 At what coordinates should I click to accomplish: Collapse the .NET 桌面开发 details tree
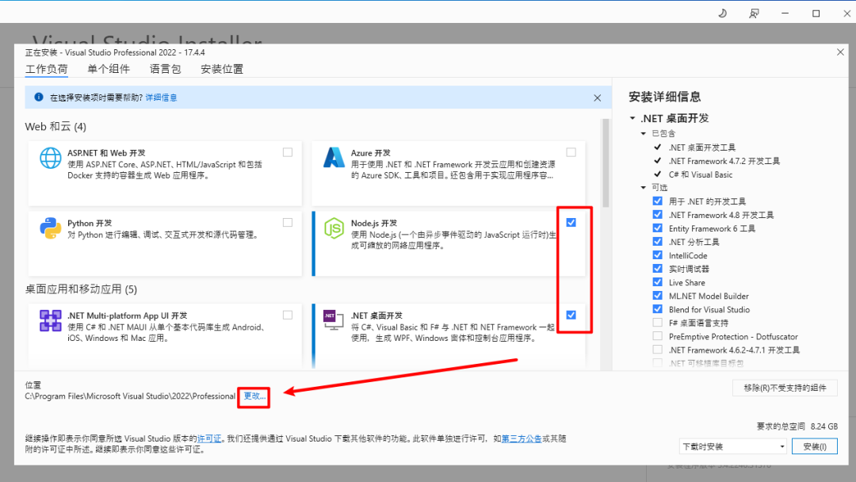[632, 118]
